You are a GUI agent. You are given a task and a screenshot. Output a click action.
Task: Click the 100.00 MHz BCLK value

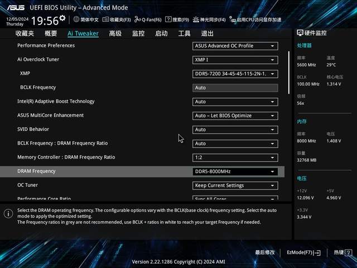pyautogui.click(x=308, y=84)
